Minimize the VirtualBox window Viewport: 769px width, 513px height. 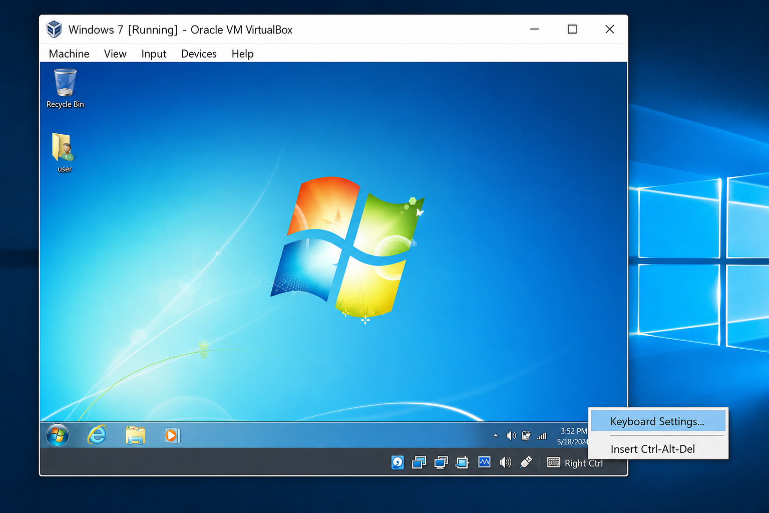pyautogui.click(x=535, y=29)
